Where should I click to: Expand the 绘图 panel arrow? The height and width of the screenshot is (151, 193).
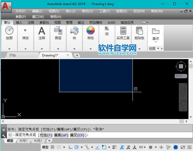(x=9, y=49)
